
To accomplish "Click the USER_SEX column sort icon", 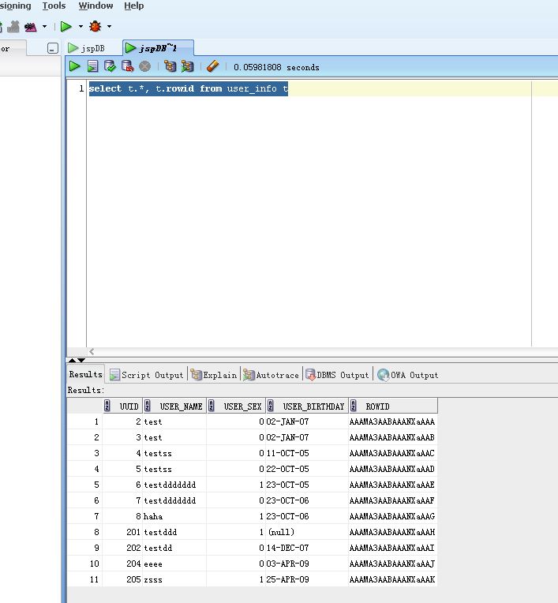I will [212, 406].
